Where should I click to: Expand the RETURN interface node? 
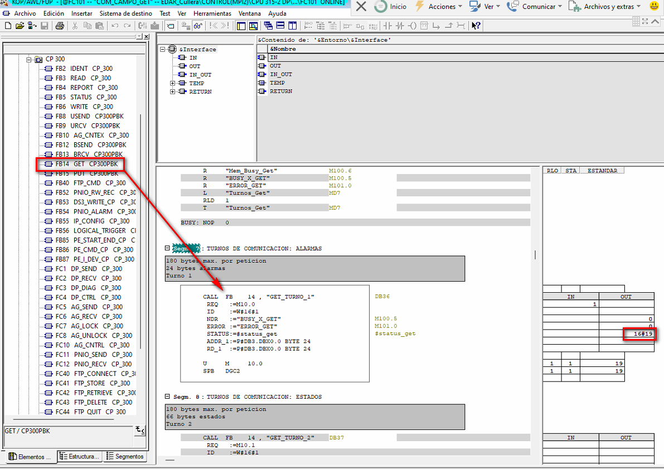173,91
